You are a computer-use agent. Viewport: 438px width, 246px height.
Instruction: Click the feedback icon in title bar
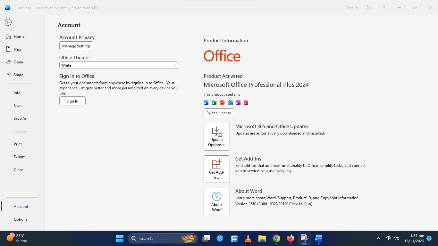tap(369, 8)
